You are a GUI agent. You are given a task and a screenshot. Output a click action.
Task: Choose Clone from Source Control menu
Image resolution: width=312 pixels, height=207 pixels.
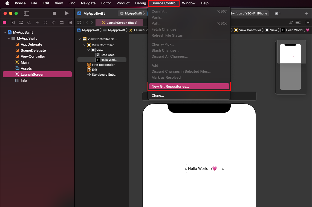[x=189, y=96]
